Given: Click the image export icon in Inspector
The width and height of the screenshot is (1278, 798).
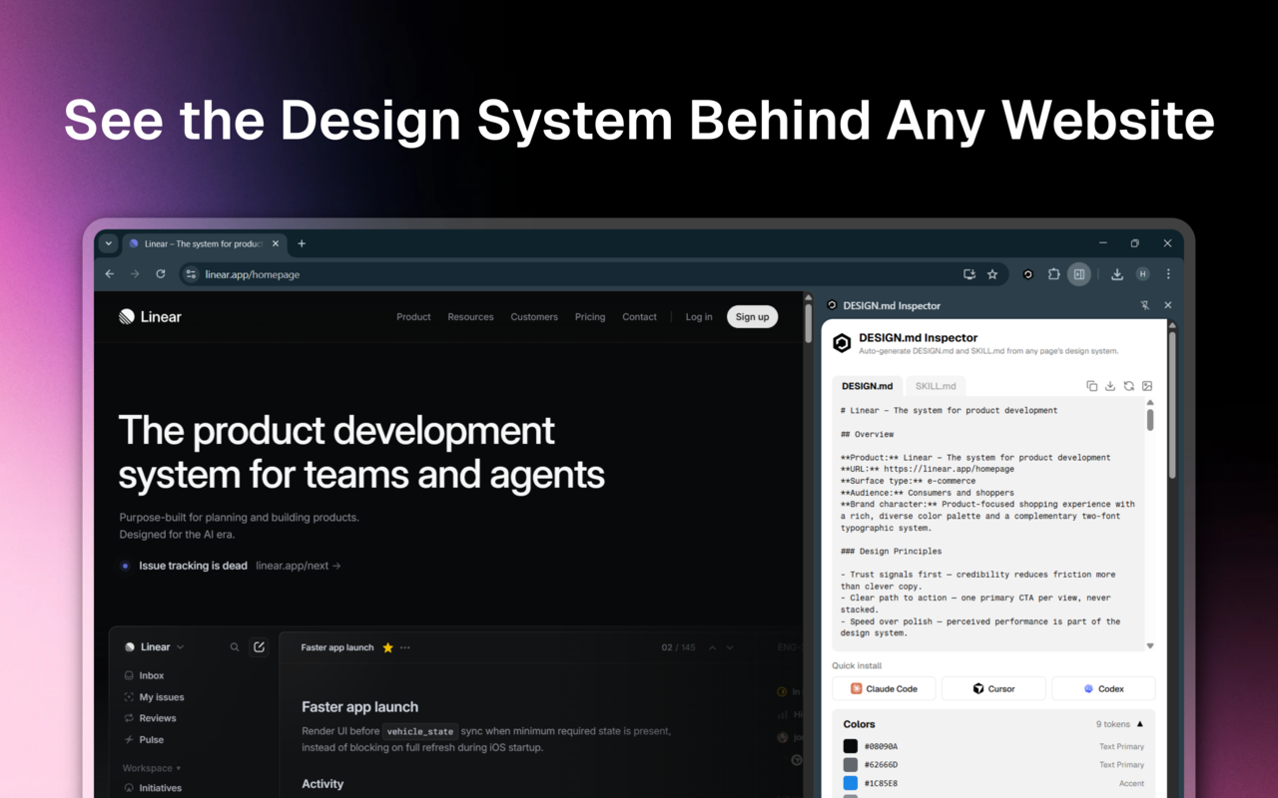Looking at the screenshot, I should pos(1147,386).
